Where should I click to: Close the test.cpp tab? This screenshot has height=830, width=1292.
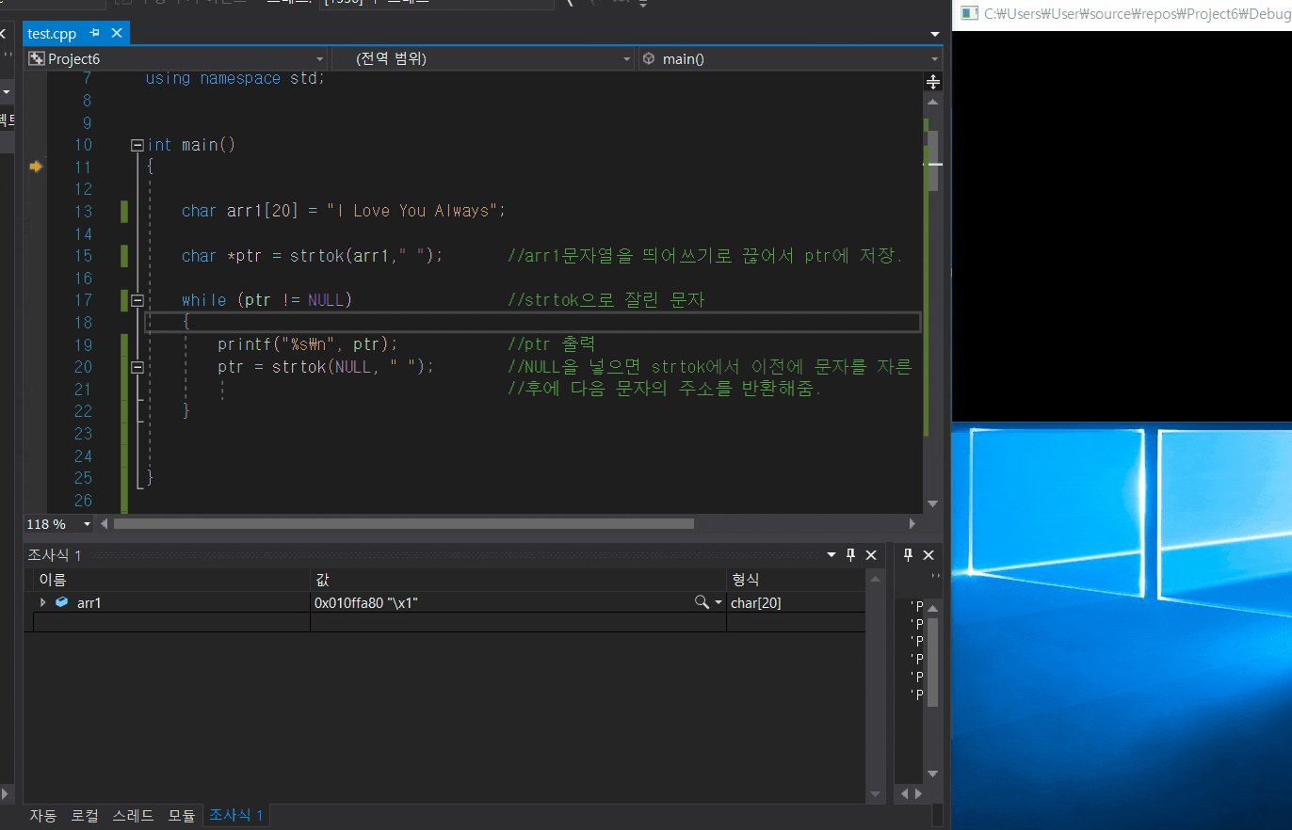click(x=117, y=33)
